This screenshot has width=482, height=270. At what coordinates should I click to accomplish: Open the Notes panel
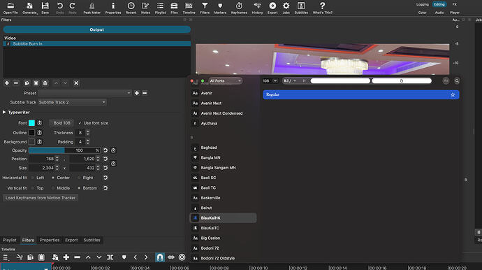pos(145,8)
